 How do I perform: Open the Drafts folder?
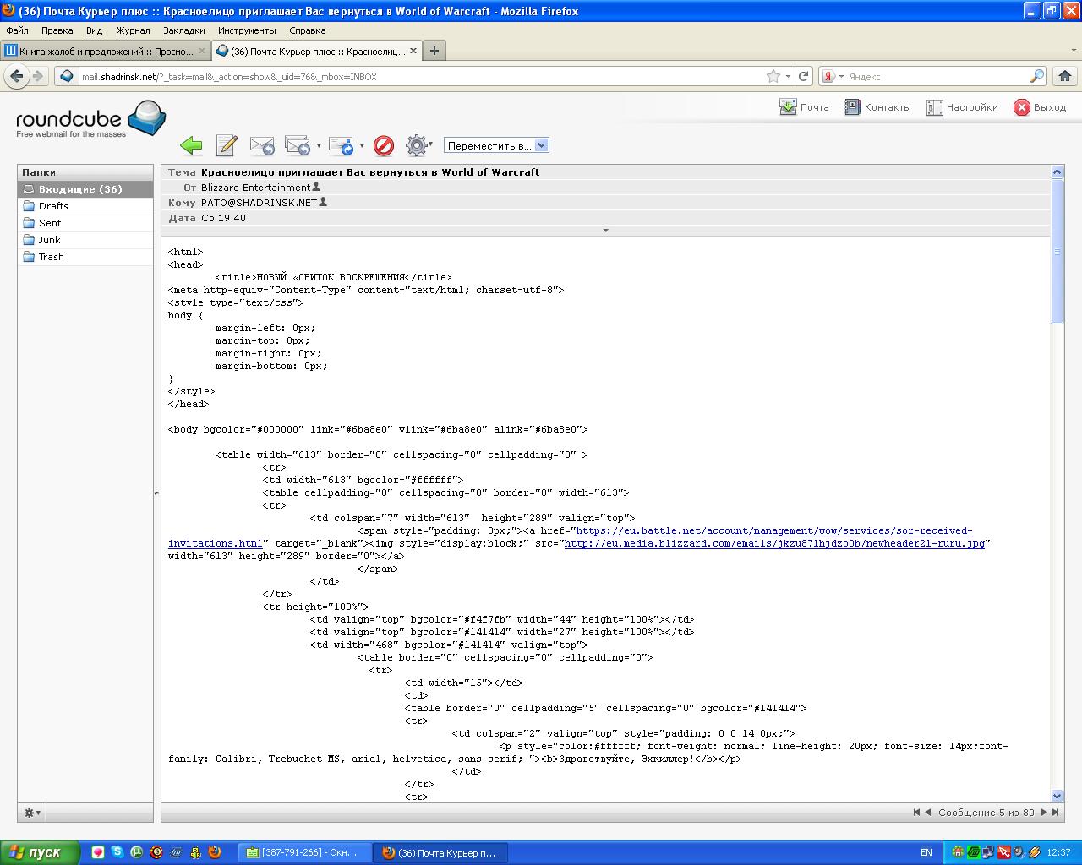click(x=85, y=206)
